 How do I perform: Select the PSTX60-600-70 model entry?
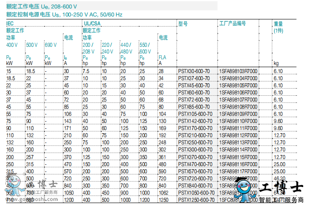(194, 93)
